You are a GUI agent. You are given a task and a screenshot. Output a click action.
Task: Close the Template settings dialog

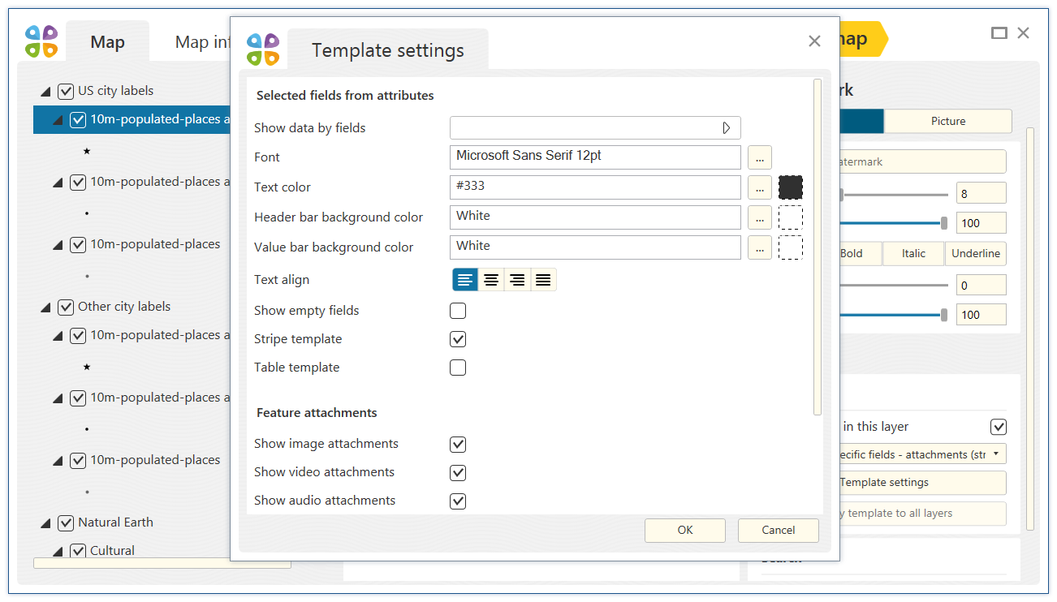click(814, 41)
